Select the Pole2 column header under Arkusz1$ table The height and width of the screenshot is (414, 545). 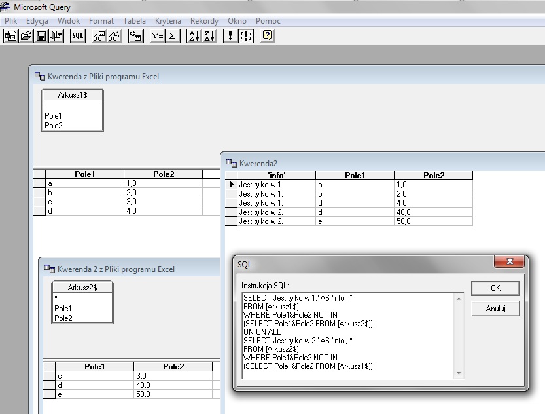click(163, 174)
